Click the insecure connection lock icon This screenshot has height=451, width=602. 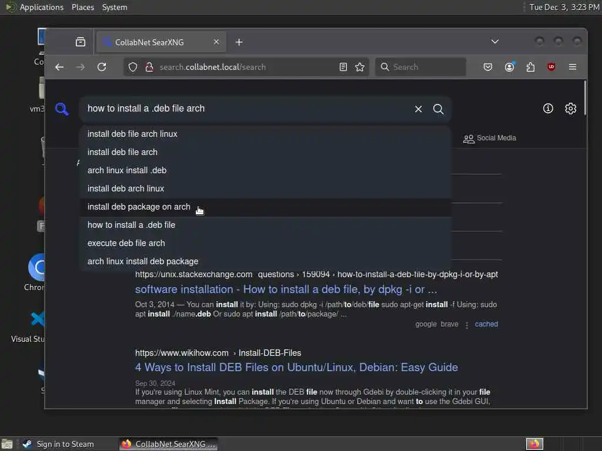click(x=149, y=67)
